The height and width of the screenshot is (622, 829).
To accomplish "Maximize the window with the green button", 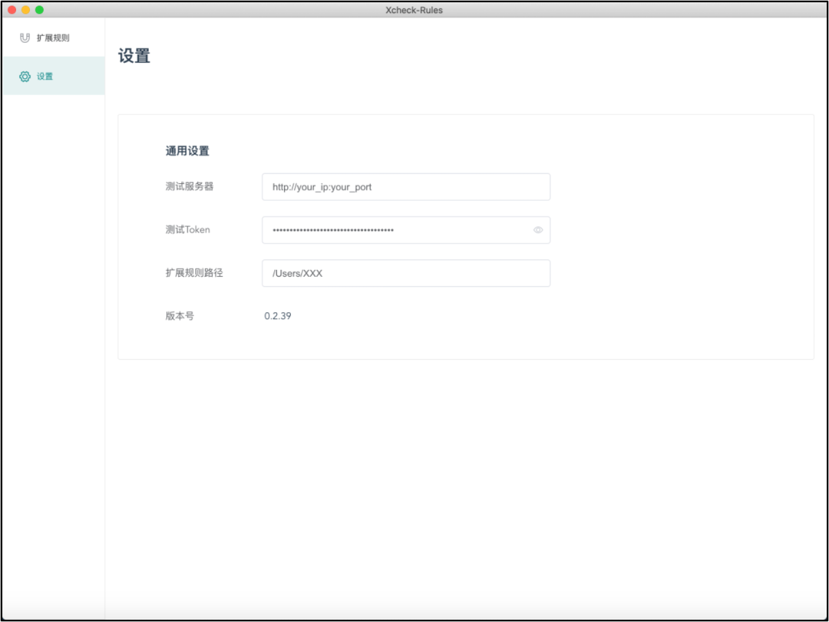I will [x=39, y=10].
